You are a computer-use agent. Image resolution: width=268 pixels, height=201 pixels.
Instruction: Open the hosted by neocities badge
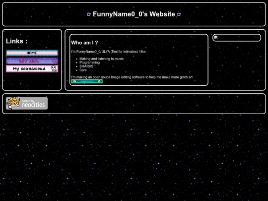[27, 103]
